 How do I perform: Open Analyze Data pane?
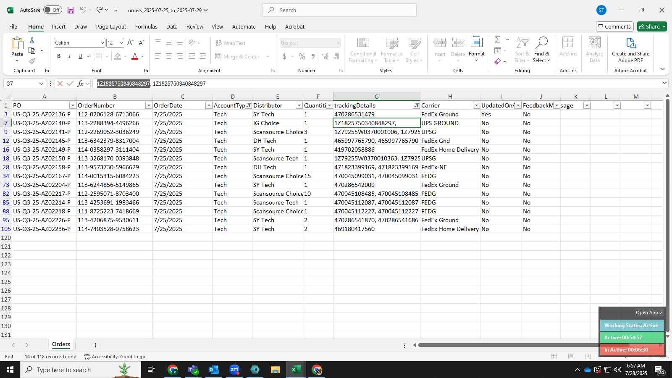tap(594, 50)
